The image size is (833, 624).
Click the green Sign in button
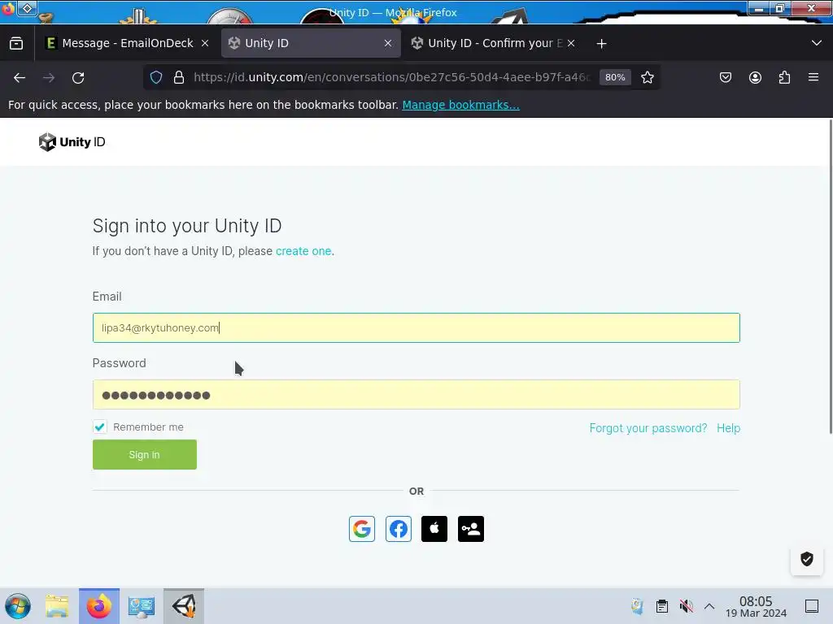pos(145,454)
